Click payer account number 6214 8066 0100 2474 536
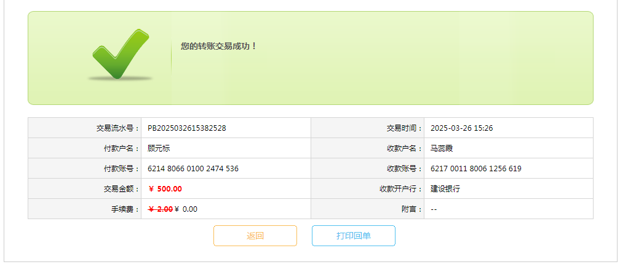 193,169
